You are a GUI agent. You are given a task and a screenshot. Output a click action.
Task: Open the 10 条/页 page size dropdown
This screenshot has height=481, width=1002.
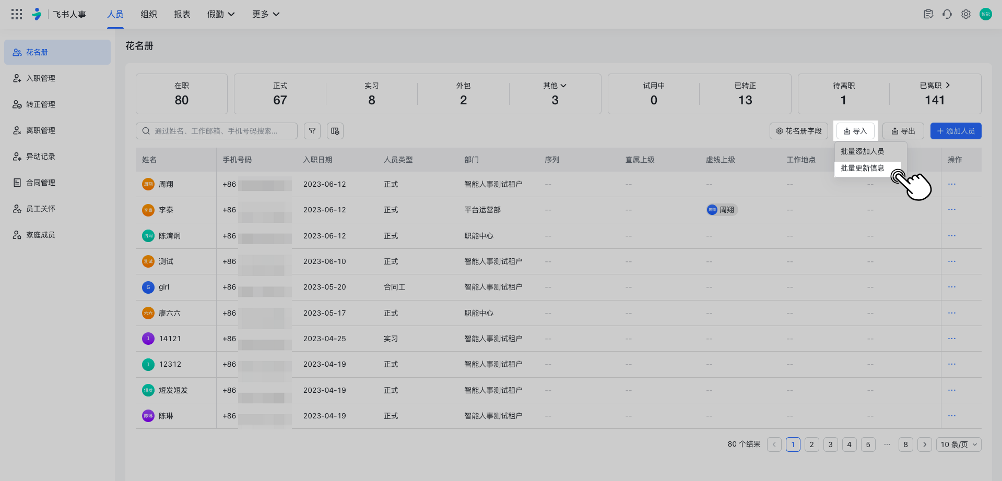click(x=959, y=444)
